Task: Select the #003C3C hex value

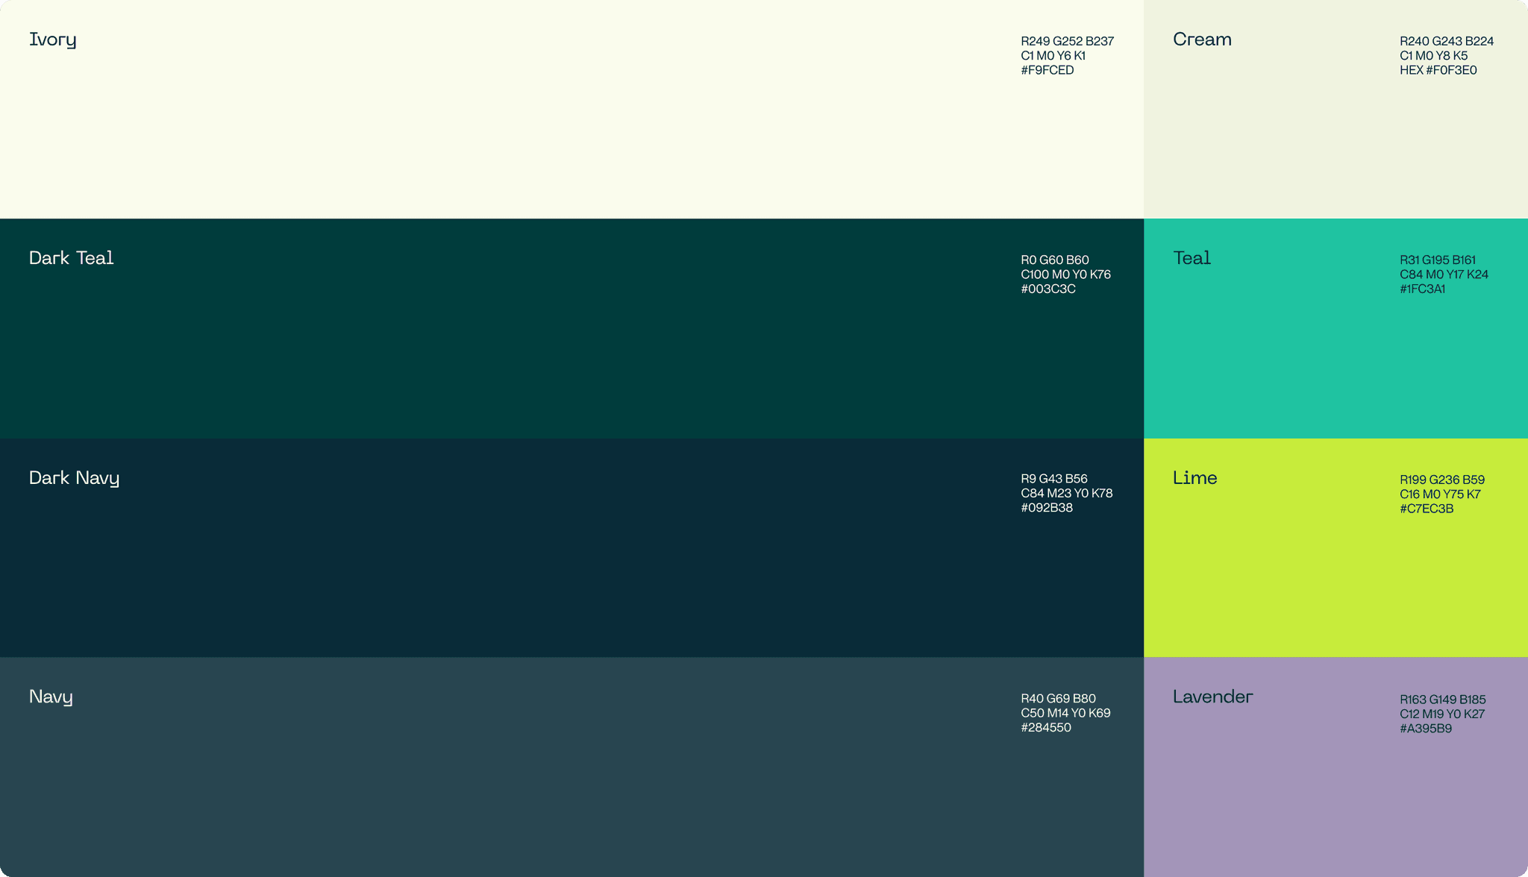Action: point(1048,289)
